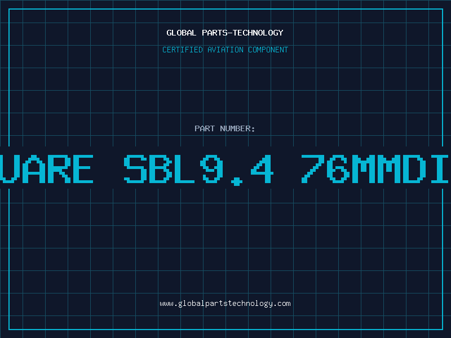Click the 76MMDI part number text
The height and width of the screenshot is (338, 451).
375,169
